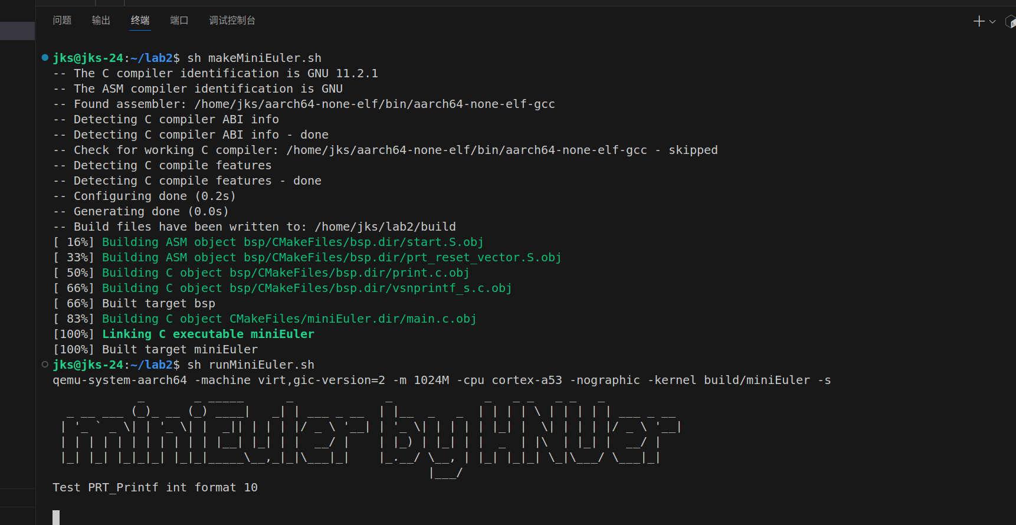Click the terminal cursor input position

pyautogui.click(x=56, y=517)
